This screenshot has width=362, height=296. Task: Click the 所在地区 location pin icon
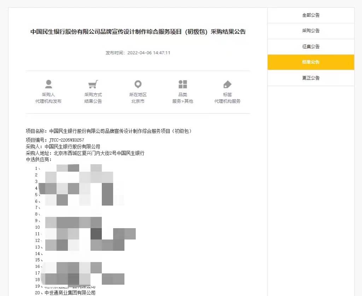(138, 84)
